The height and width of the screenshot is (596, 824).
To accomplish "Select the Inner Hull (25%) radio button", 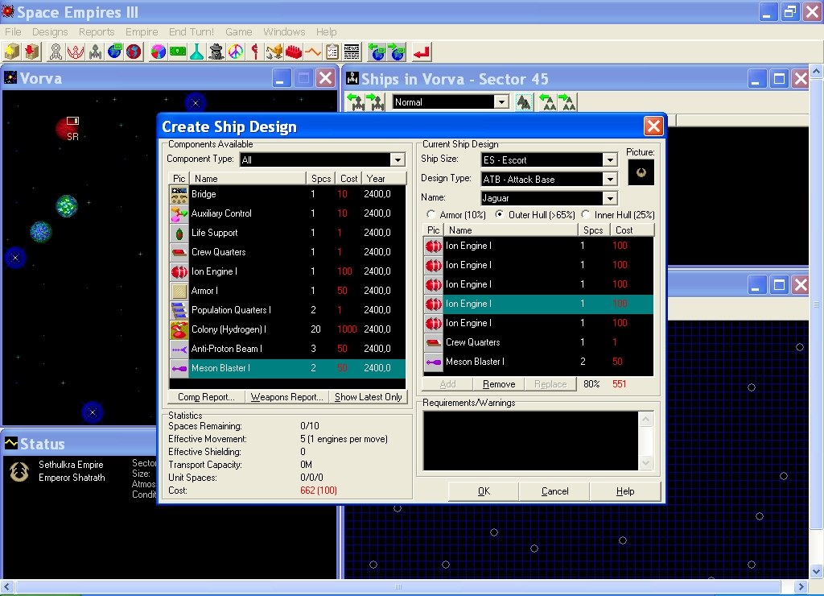I will tap(586, 215).
